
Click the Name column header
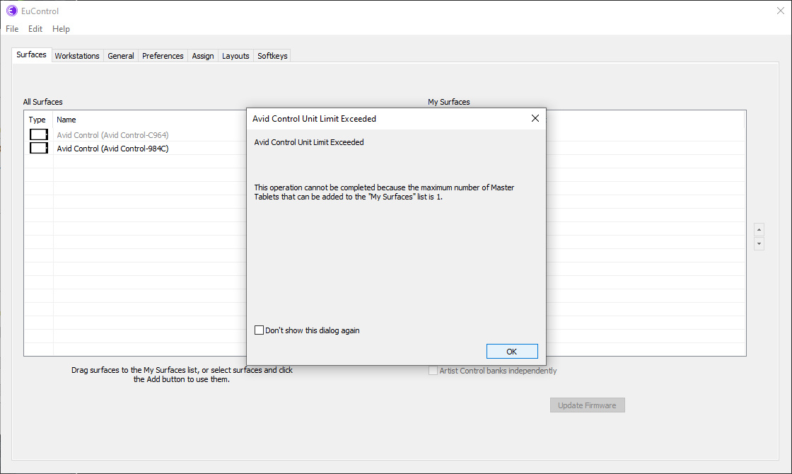coord(66,120)
